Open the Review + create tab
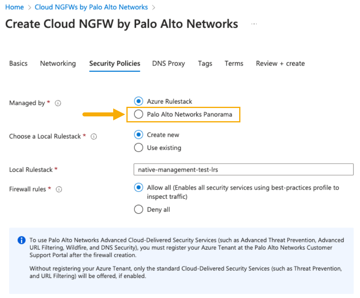The height and width of the screenshot is (298, 360). point(280,64)
